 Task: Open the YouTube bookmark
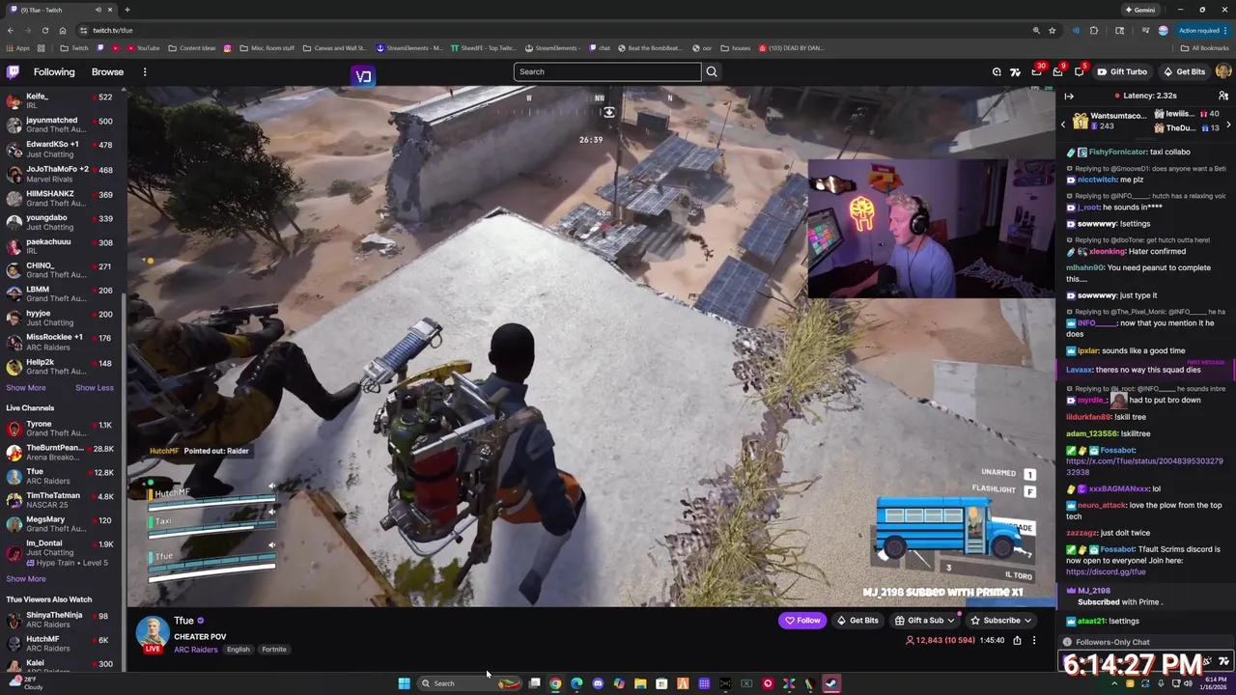click(x=143, y=48)
